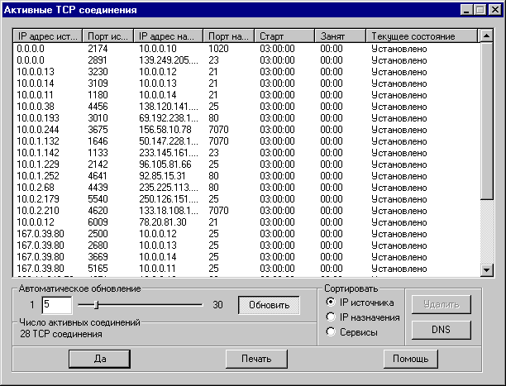Click the DNS button
This screenshot has height=386, width=506.
pos(441,329)
